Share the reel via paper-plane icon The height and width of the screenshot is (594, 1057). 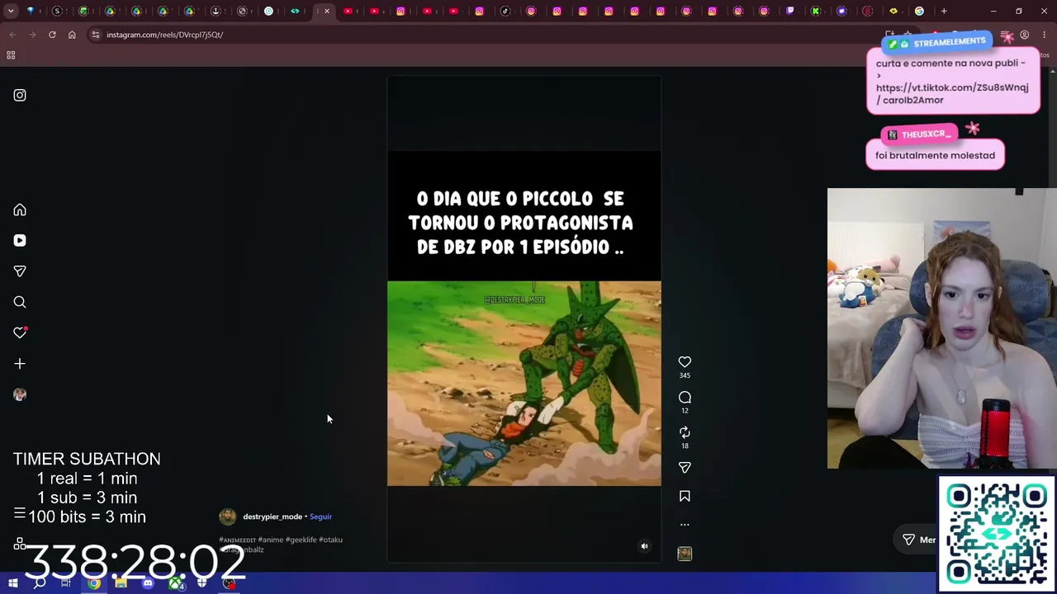click(685, 467)
